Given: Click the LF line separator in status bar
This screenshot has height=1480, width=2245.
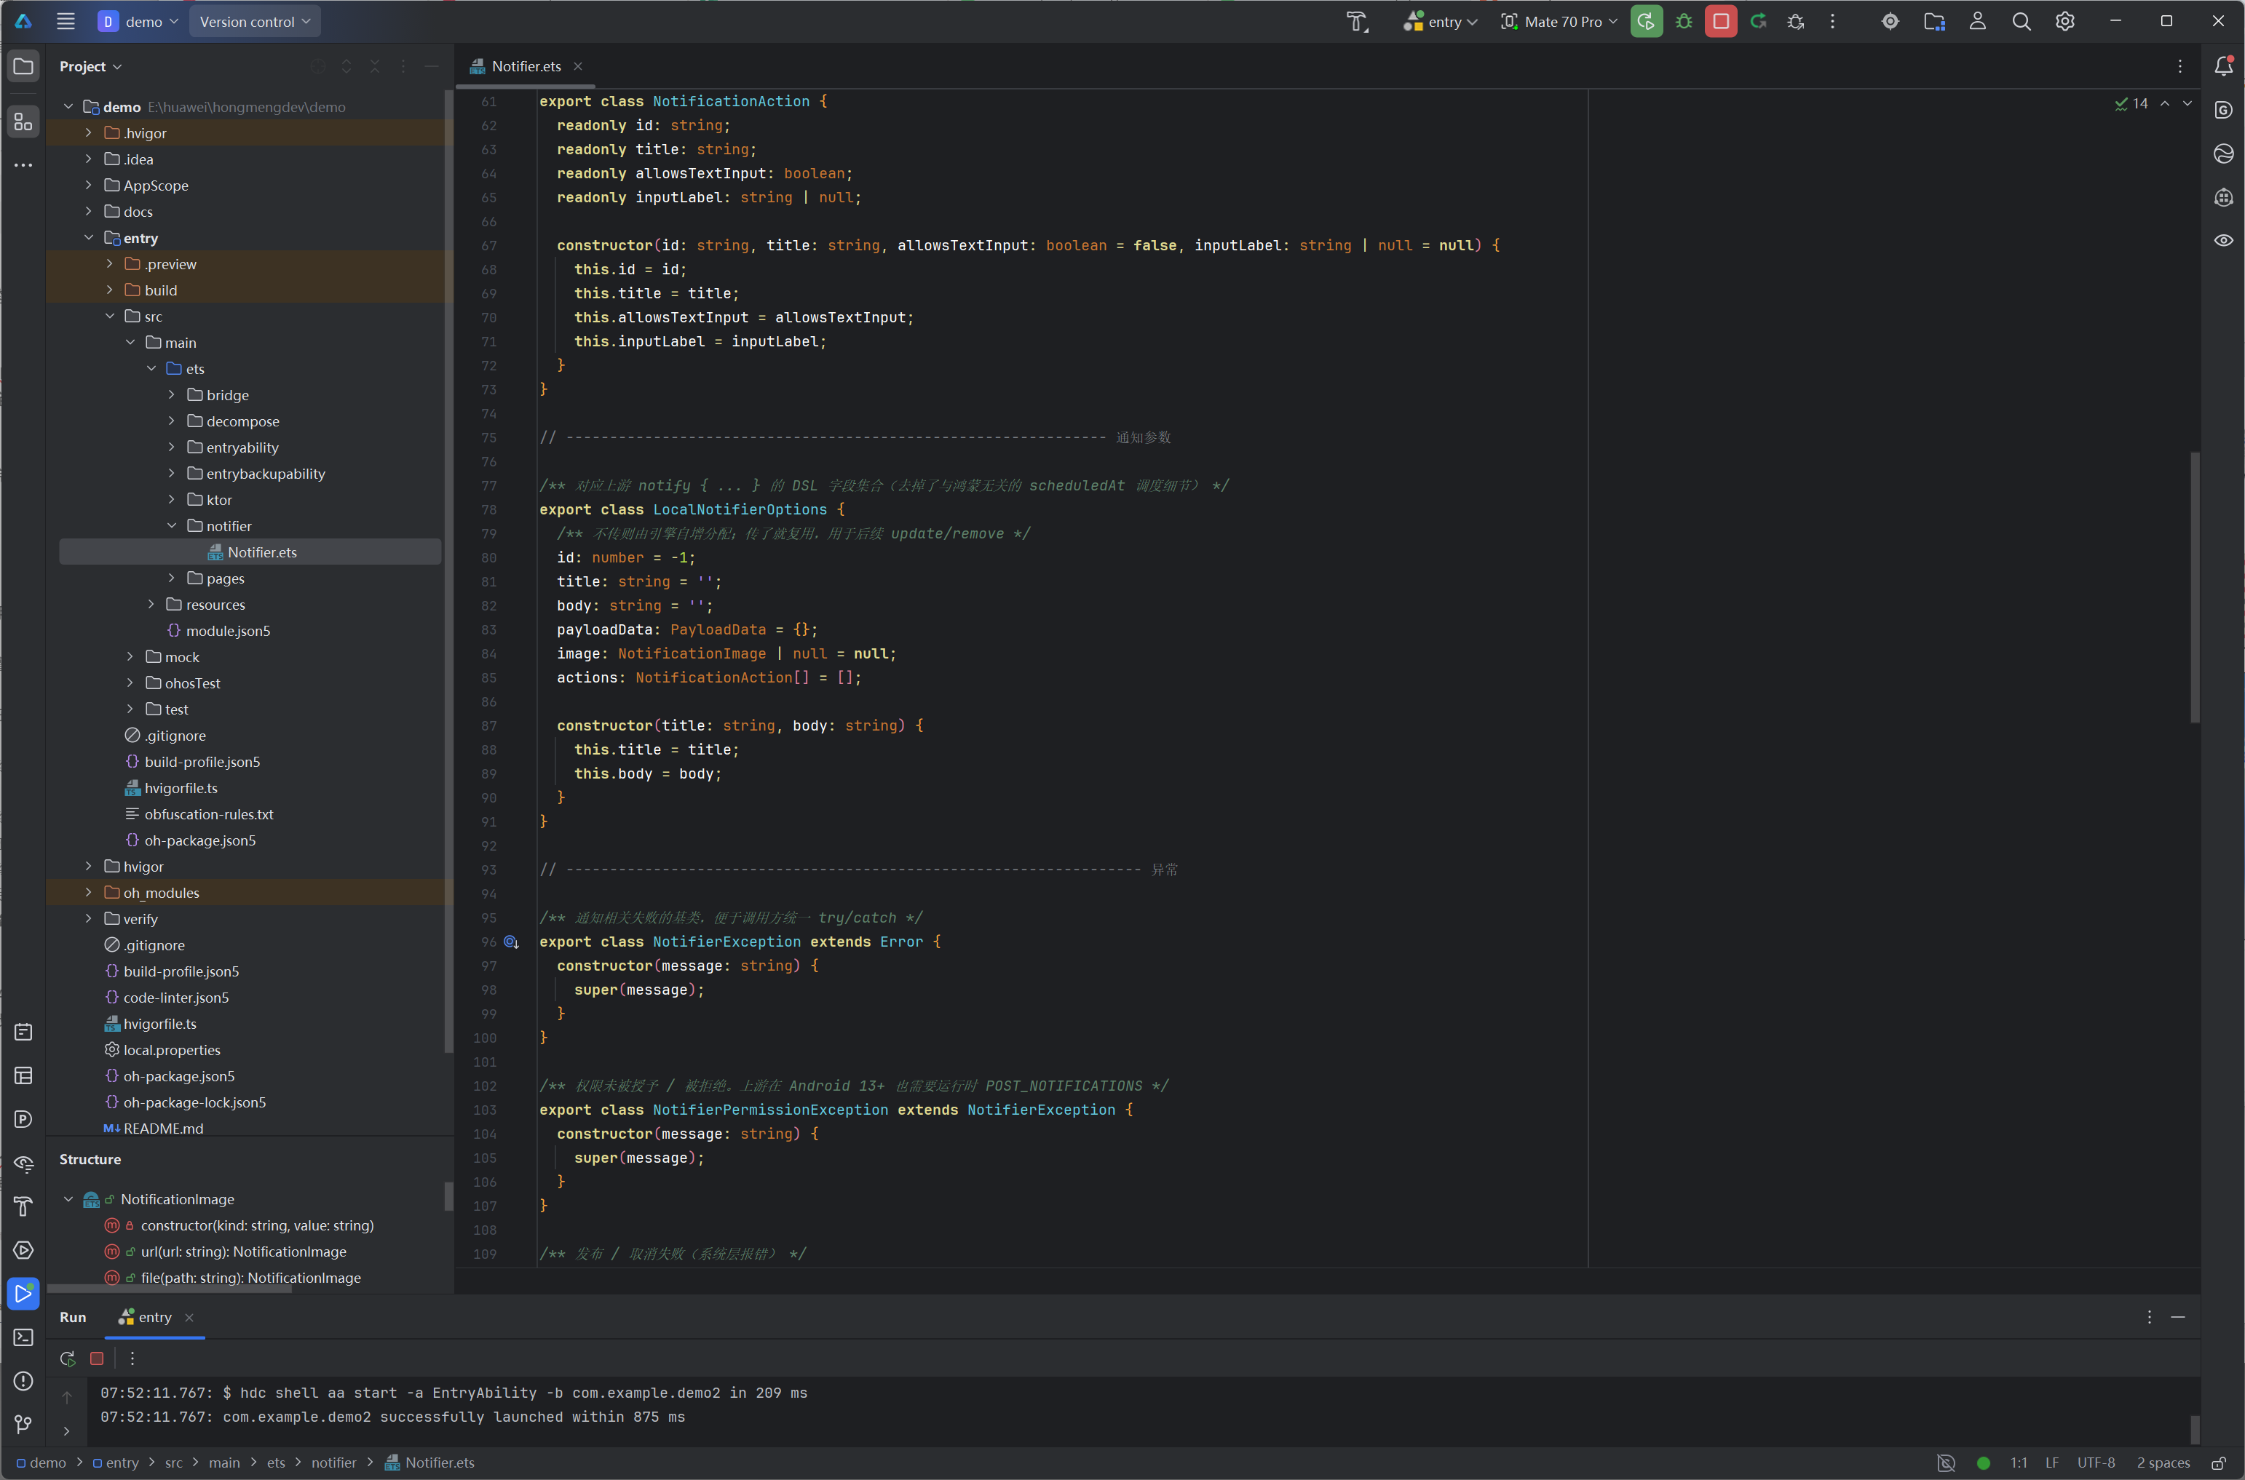Looking at the screenshot, I should tap(2051, 1463).
